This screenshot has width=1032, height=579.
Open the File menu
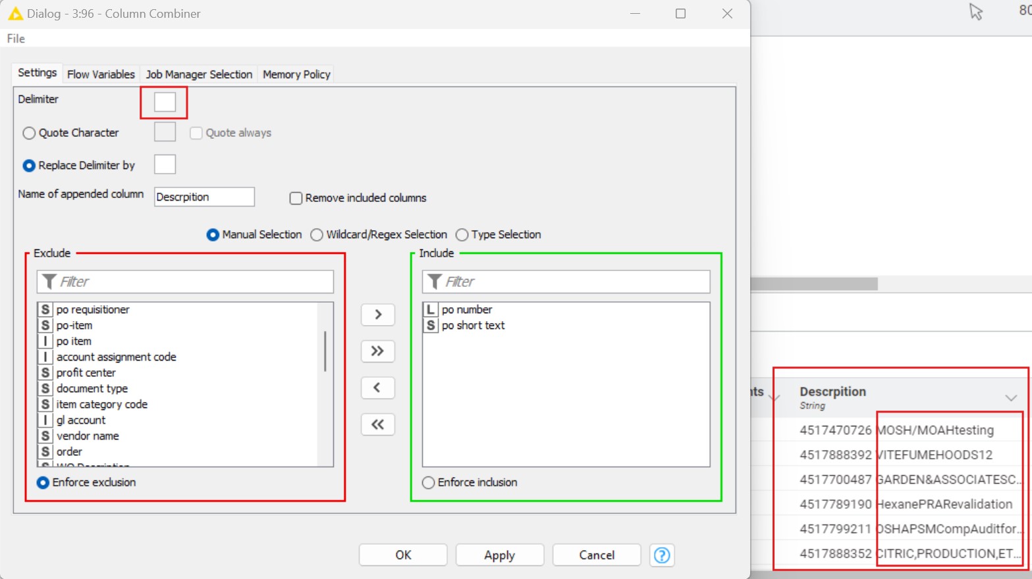[14, 38]
